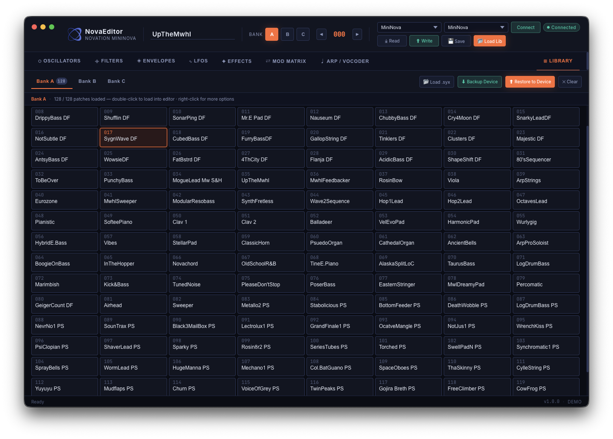Save the current patch
This screenshot has width=613, height=439.
click(456, 41)
